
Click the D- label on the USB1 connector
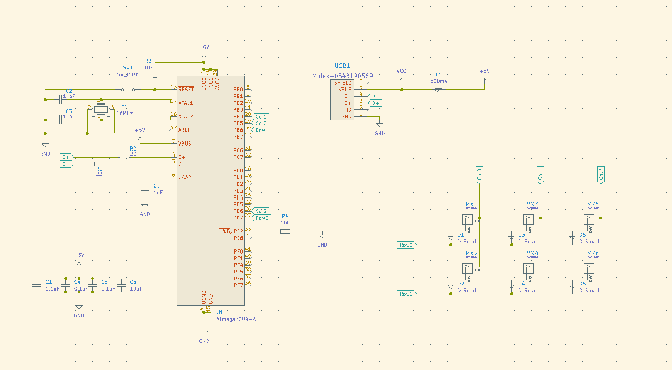tap(375, 97)
